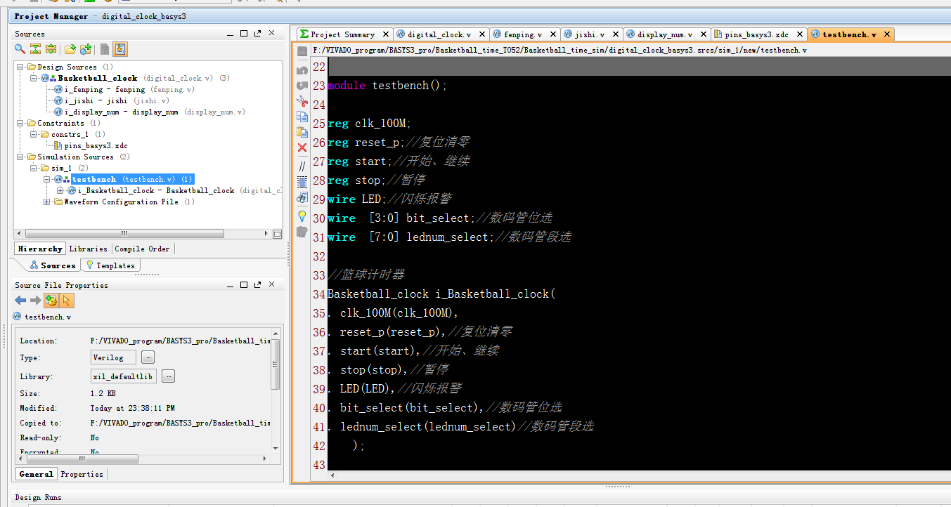Collapse the constrs_1 folder
Viewport: 951px width, 507px height.
tap(34, 135)
